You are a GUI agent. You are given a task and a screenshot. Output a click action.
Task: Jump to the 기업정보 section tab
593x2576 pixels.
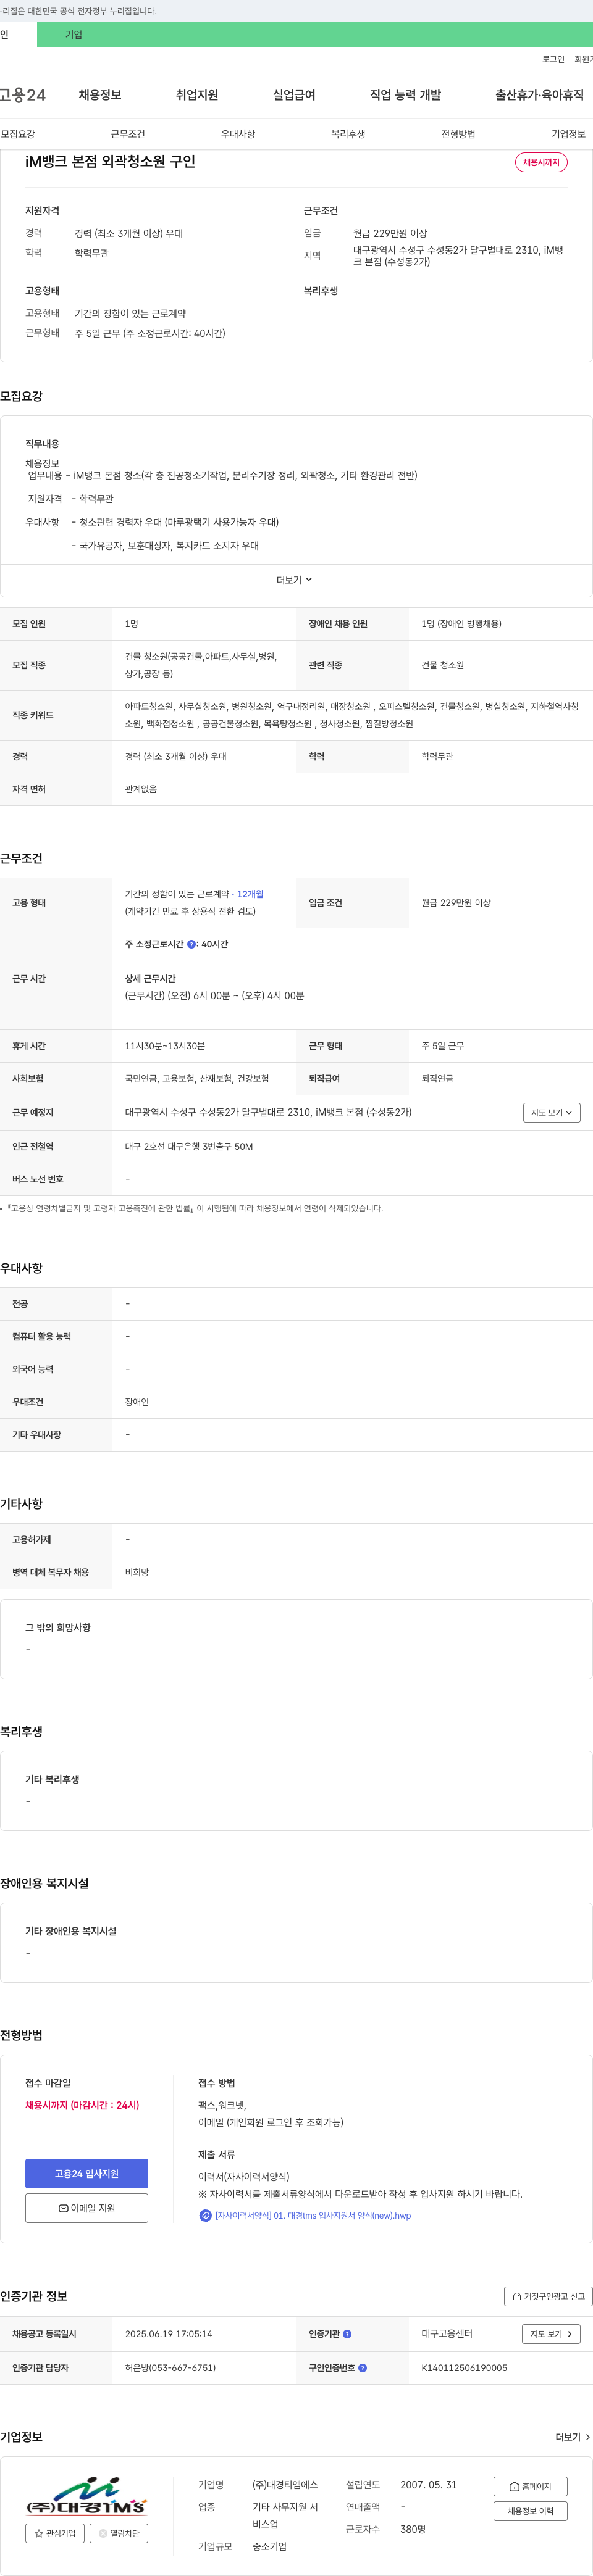569,134
